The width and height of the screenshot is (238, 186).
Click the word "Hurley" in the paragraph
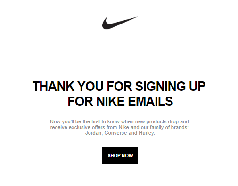146,133
